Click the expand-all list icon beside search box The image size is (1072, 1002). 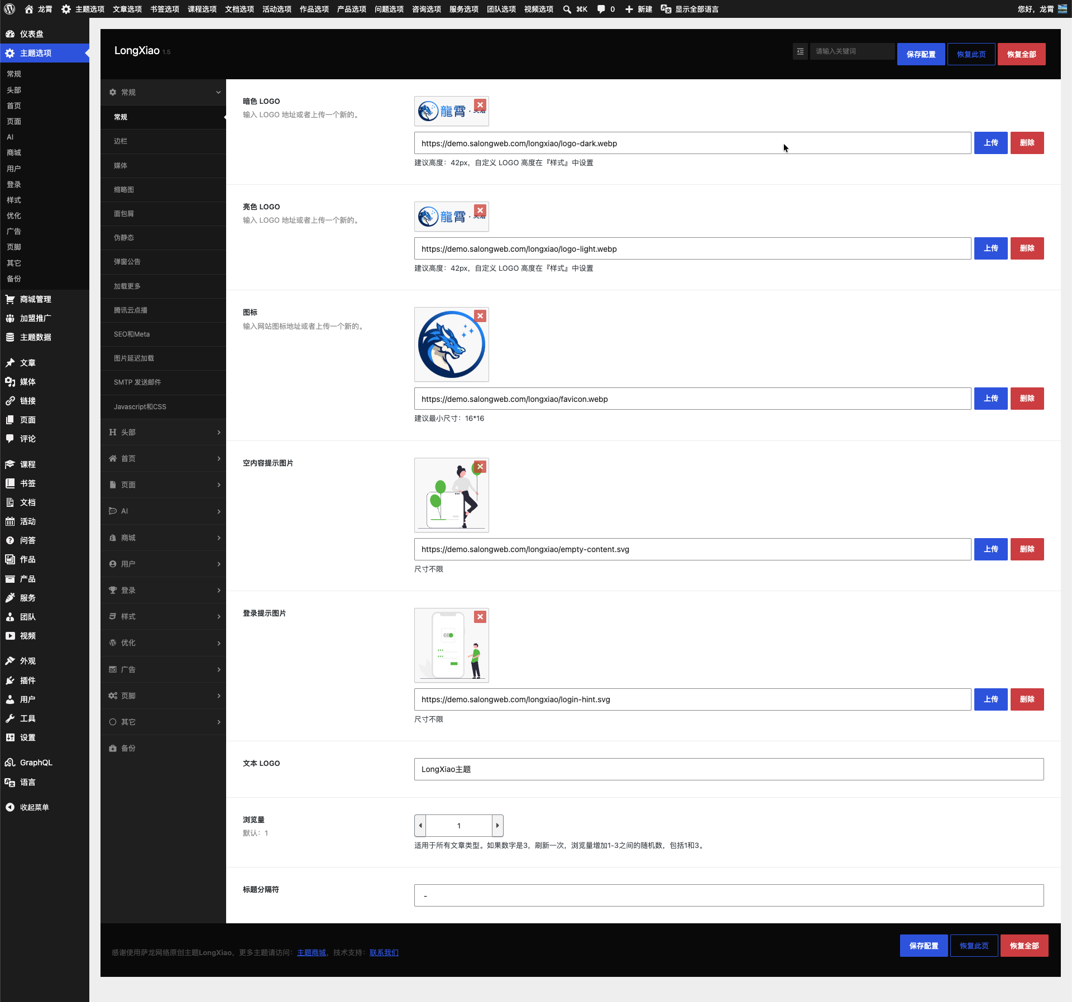click(800, 51)
